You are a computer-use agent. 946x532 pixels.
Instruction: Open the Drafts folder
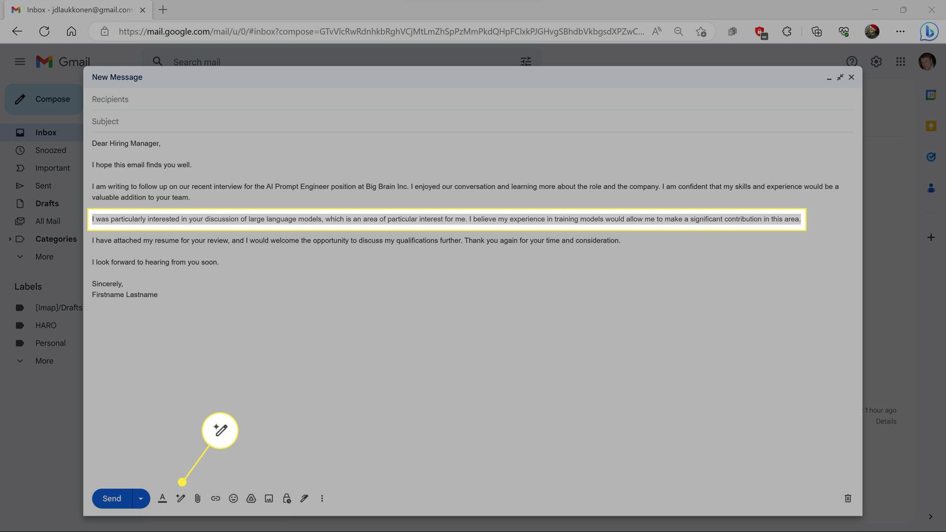tap(47, 204)
